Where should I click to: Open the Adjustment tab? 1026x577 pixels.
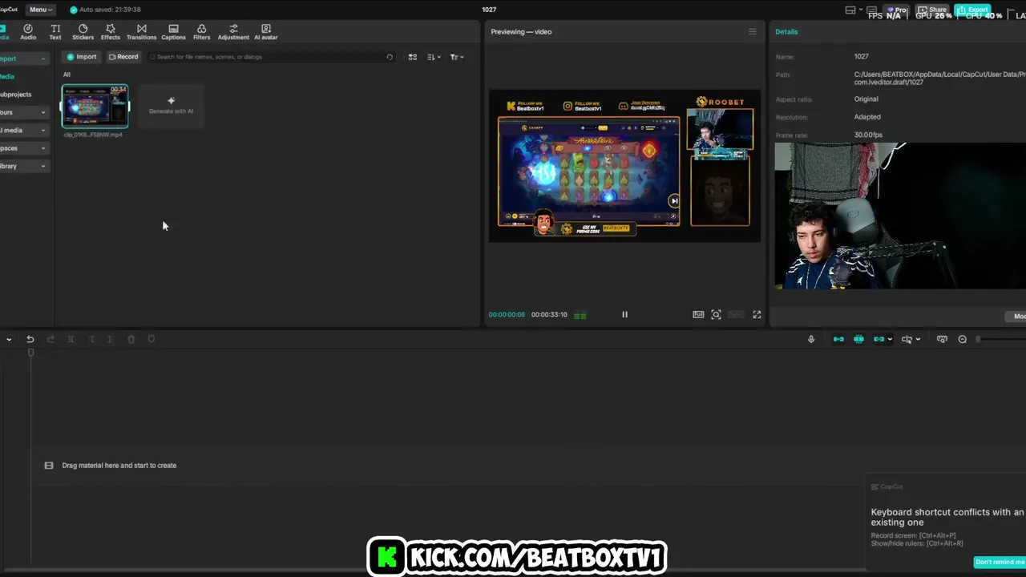click(233, 32)
